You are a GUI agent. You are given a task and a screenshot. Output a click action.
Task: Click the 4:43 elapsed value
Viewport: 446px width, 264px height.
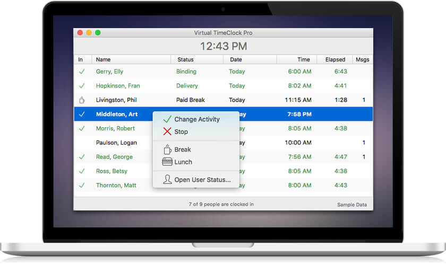point(341,185)
